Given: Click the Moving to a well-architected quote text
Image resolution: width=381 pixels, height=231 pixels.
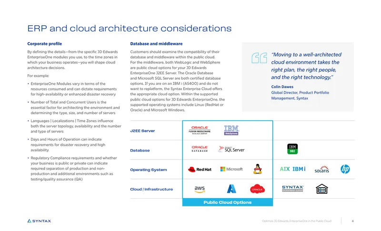Looking at the screenshot, I should pos(306,66).
